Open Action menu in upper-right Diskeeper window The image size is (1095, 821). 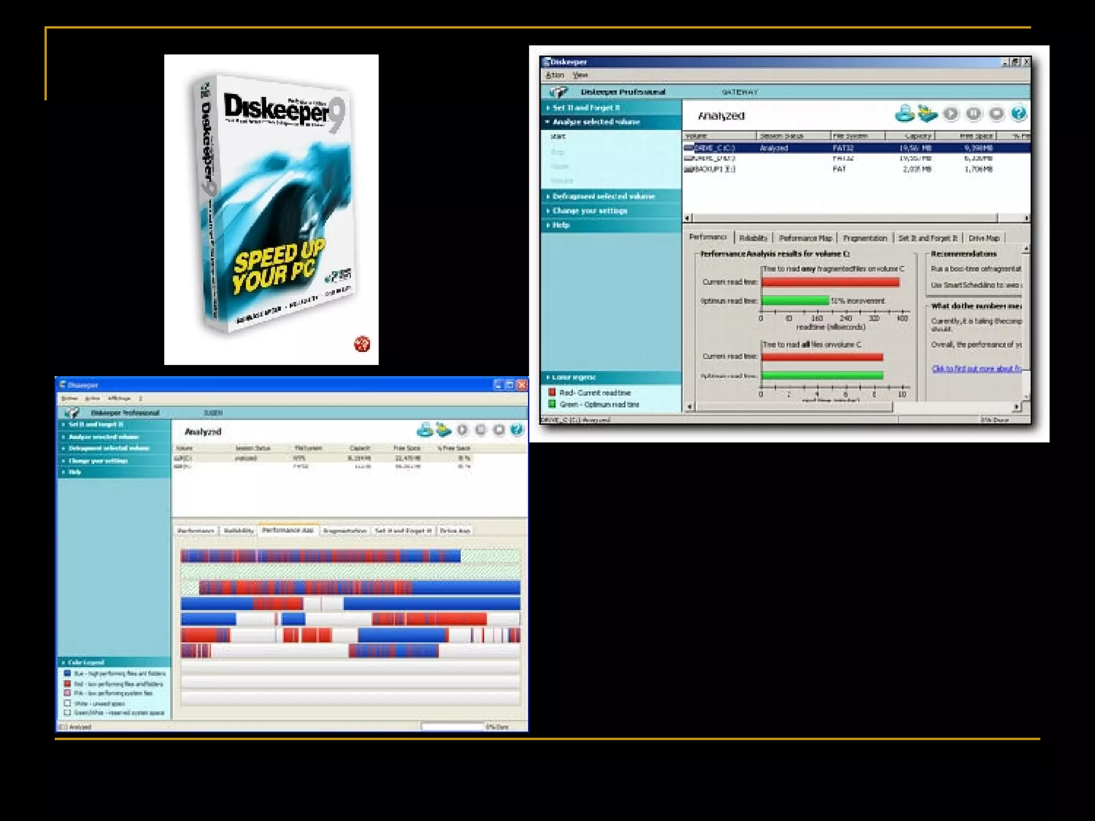[555, 75]
